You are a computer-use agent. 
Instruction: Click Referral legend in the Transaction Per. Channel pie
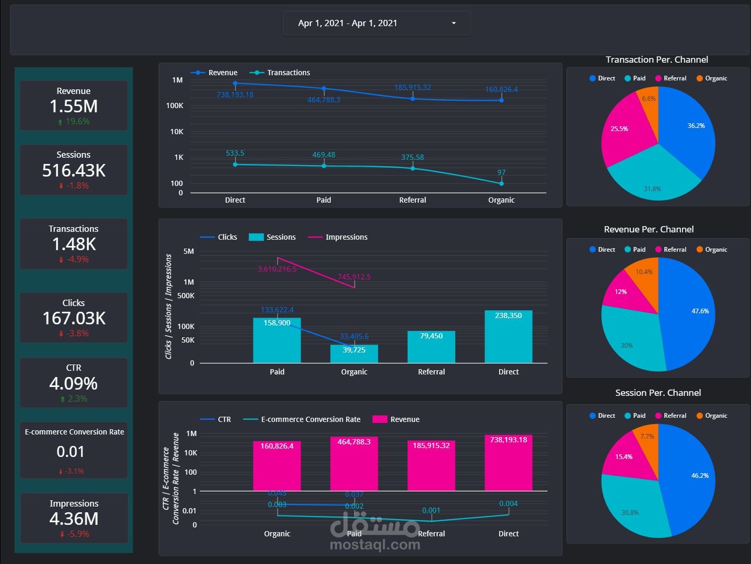pyautogui.click(x=671, y=78)
